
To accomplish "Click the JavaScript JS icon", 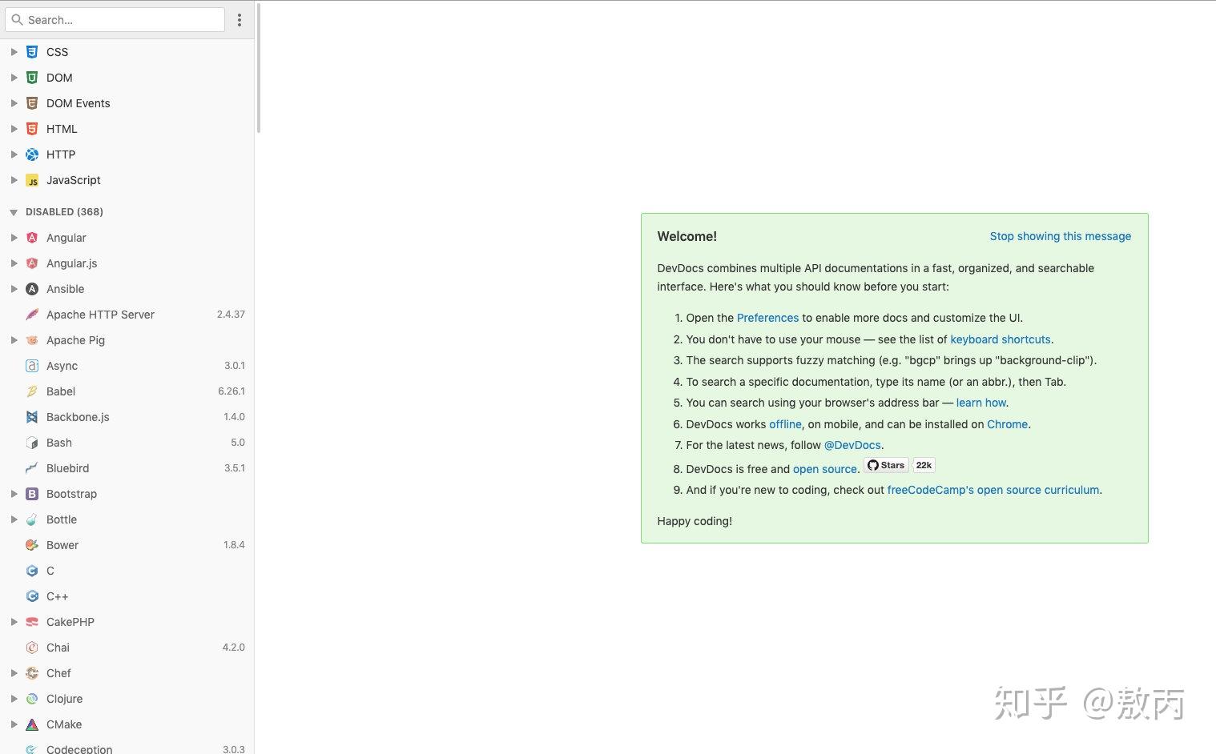I will (x=32, y=180).
